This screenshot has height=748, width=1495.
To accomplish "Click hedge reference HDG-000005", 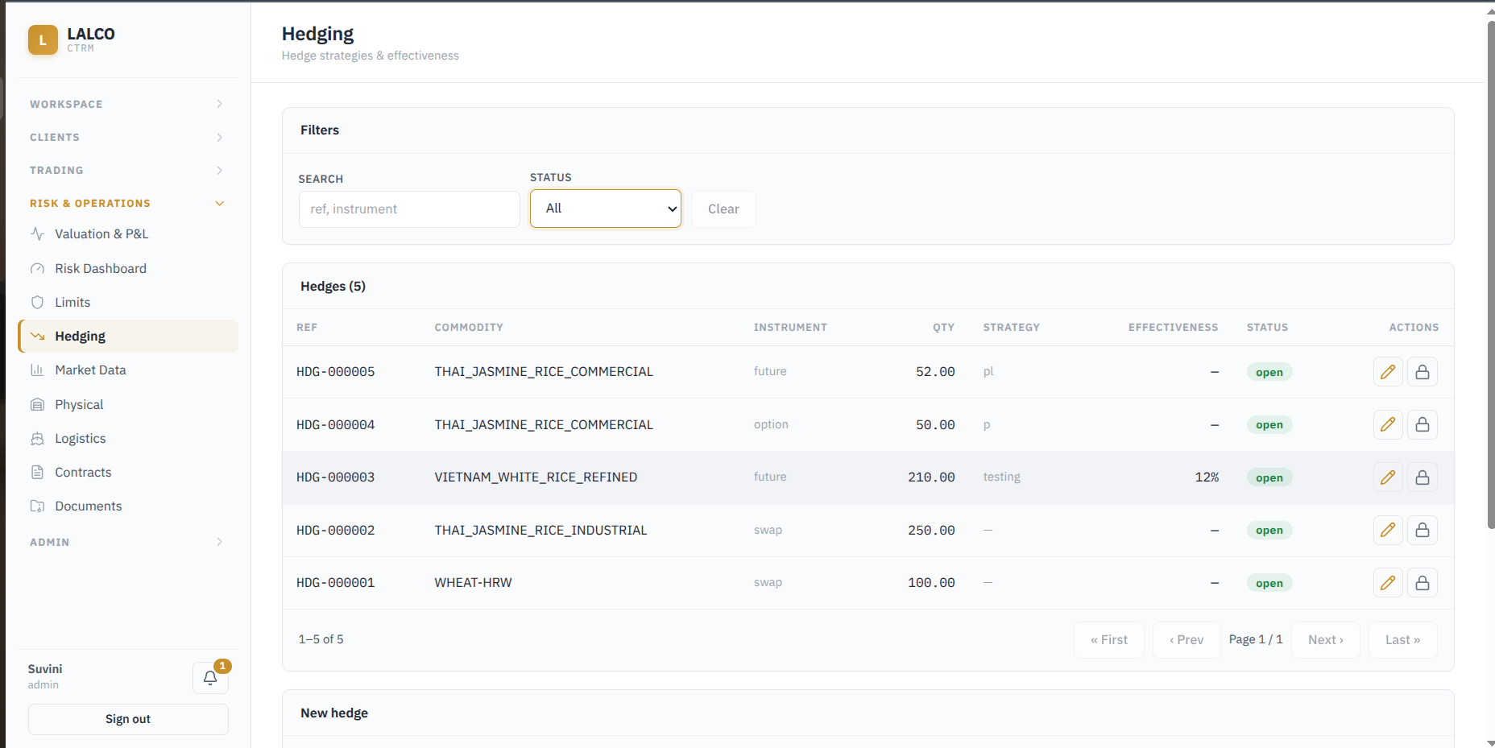I will (x=336, y=372).
